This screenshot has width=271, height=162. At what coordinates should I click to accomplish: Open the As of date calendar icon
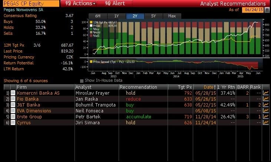267,10
